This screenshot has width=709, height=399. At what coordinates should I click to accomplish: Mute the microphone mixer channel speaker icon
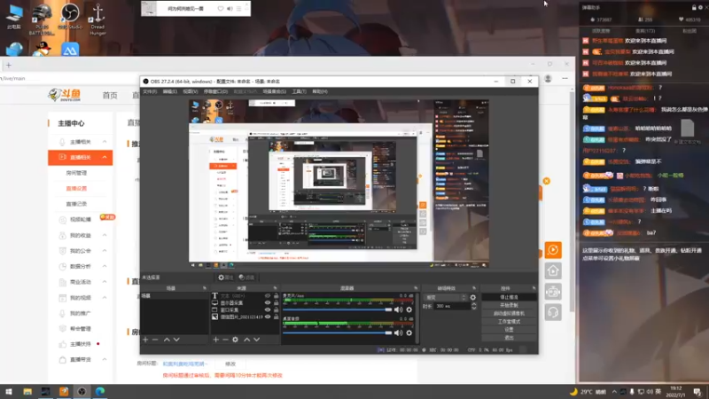(x=398, y=309)
